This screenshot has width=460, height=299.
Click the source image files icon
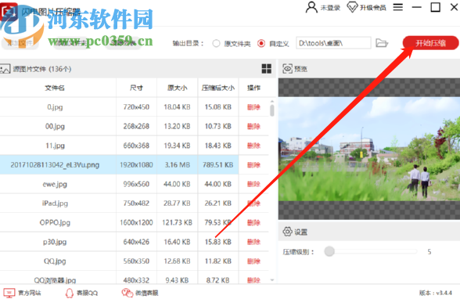pyautogui.click(x=5, y=69)
